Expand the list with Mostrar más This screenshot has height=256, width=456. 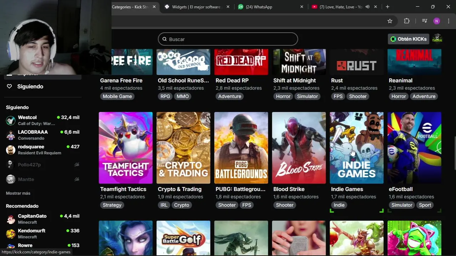[x=18, y=193]
